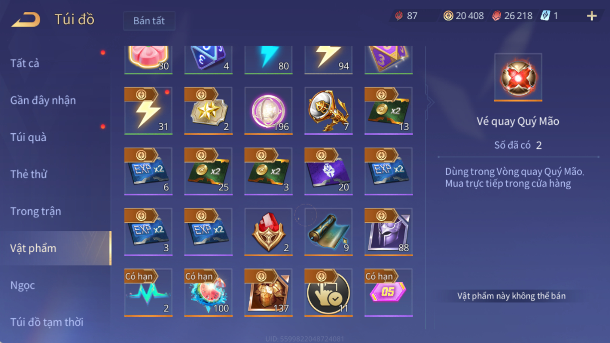This screenshot has height=343, width=610.
Task: Select the purple card item with 20
Action: (329, 171)
